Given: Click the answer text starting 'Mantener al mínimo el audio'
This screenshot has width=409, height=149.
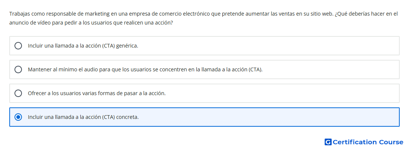Looking at the screenshot, I should pos(145,69).
